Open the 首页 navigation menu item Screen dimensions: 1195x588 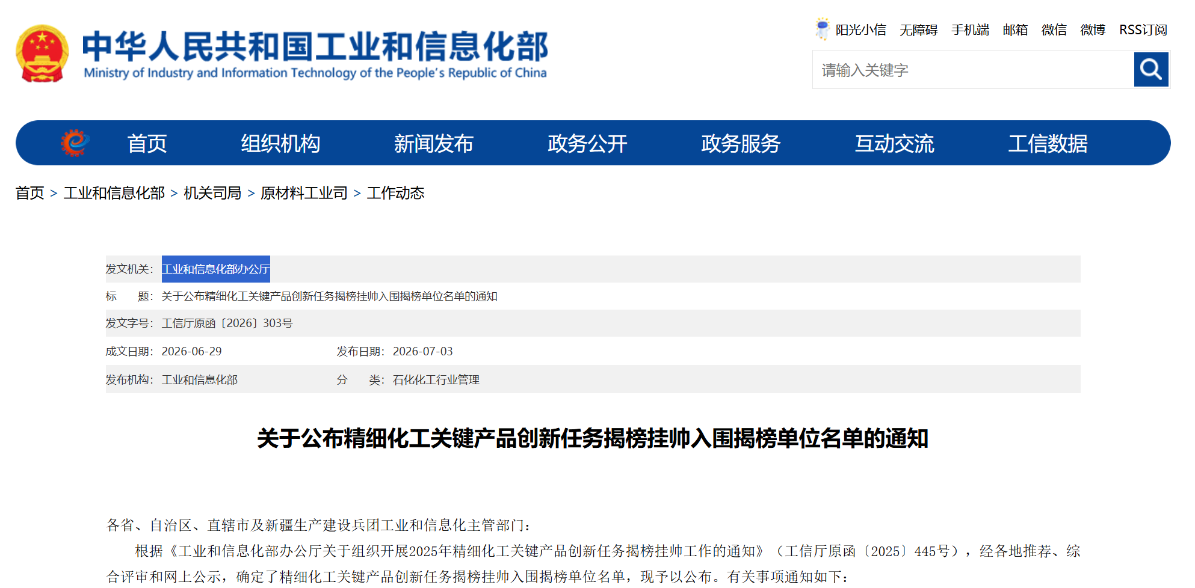point(147,144)
